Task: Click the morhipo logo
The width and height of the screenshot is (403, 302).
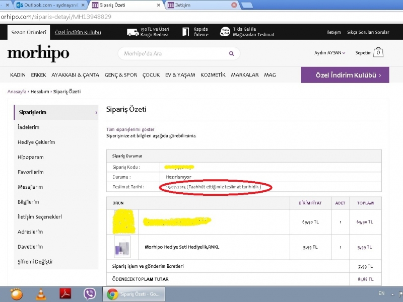Action: 38,53
